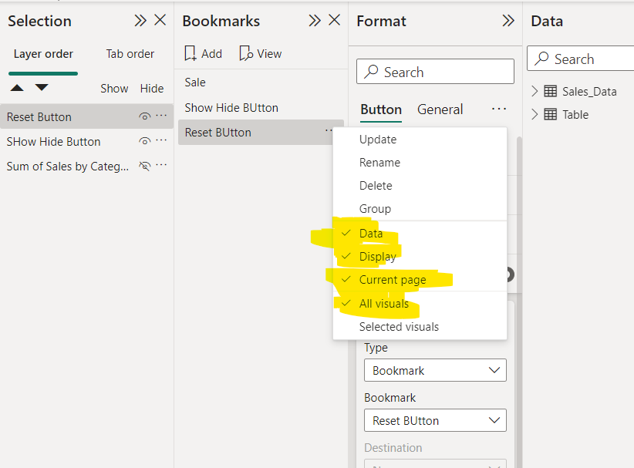The image size is (634, 468).
Task: Choose Delete in the bookmark context menu
Action: click(420, 186)
